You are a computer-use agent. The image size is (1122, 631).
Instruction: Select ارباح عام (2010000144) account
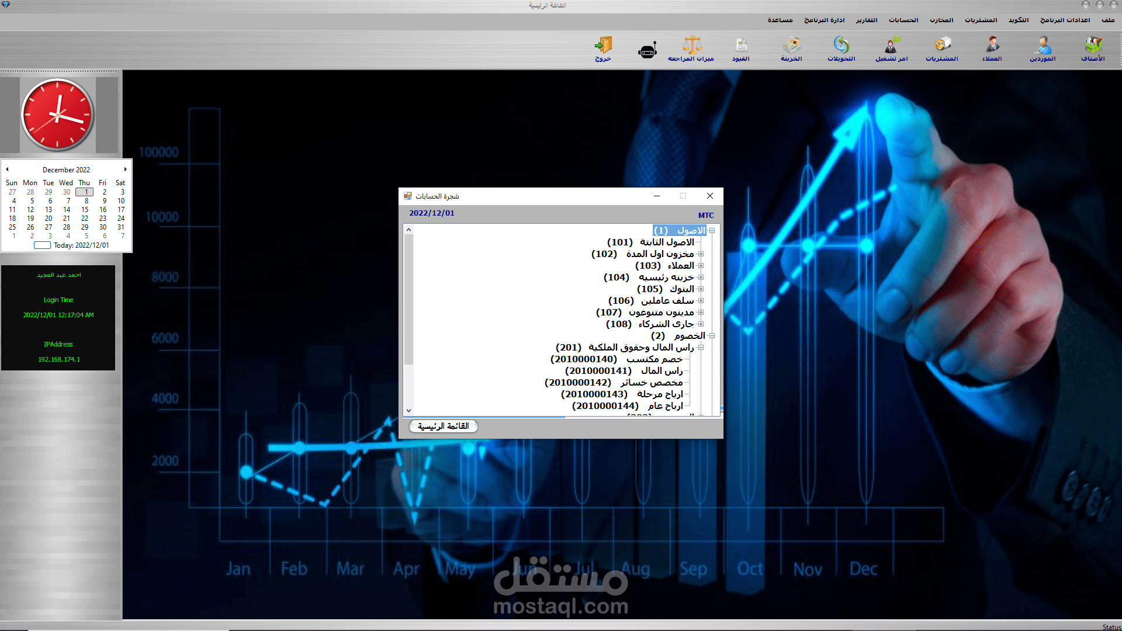(627, 406)
